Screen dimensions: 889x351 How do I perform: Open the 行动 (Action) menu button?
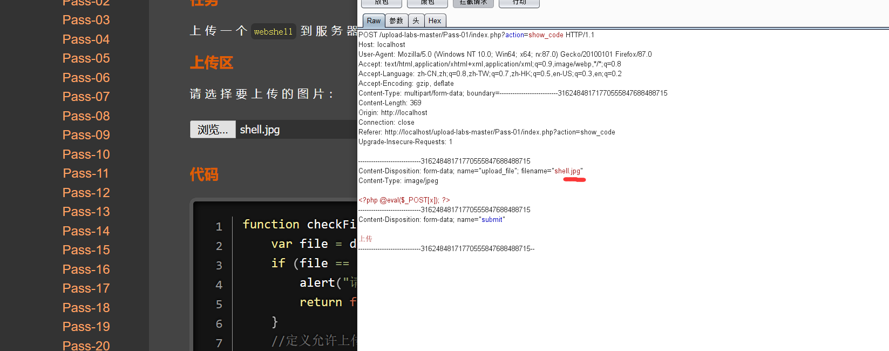[519, 3]
